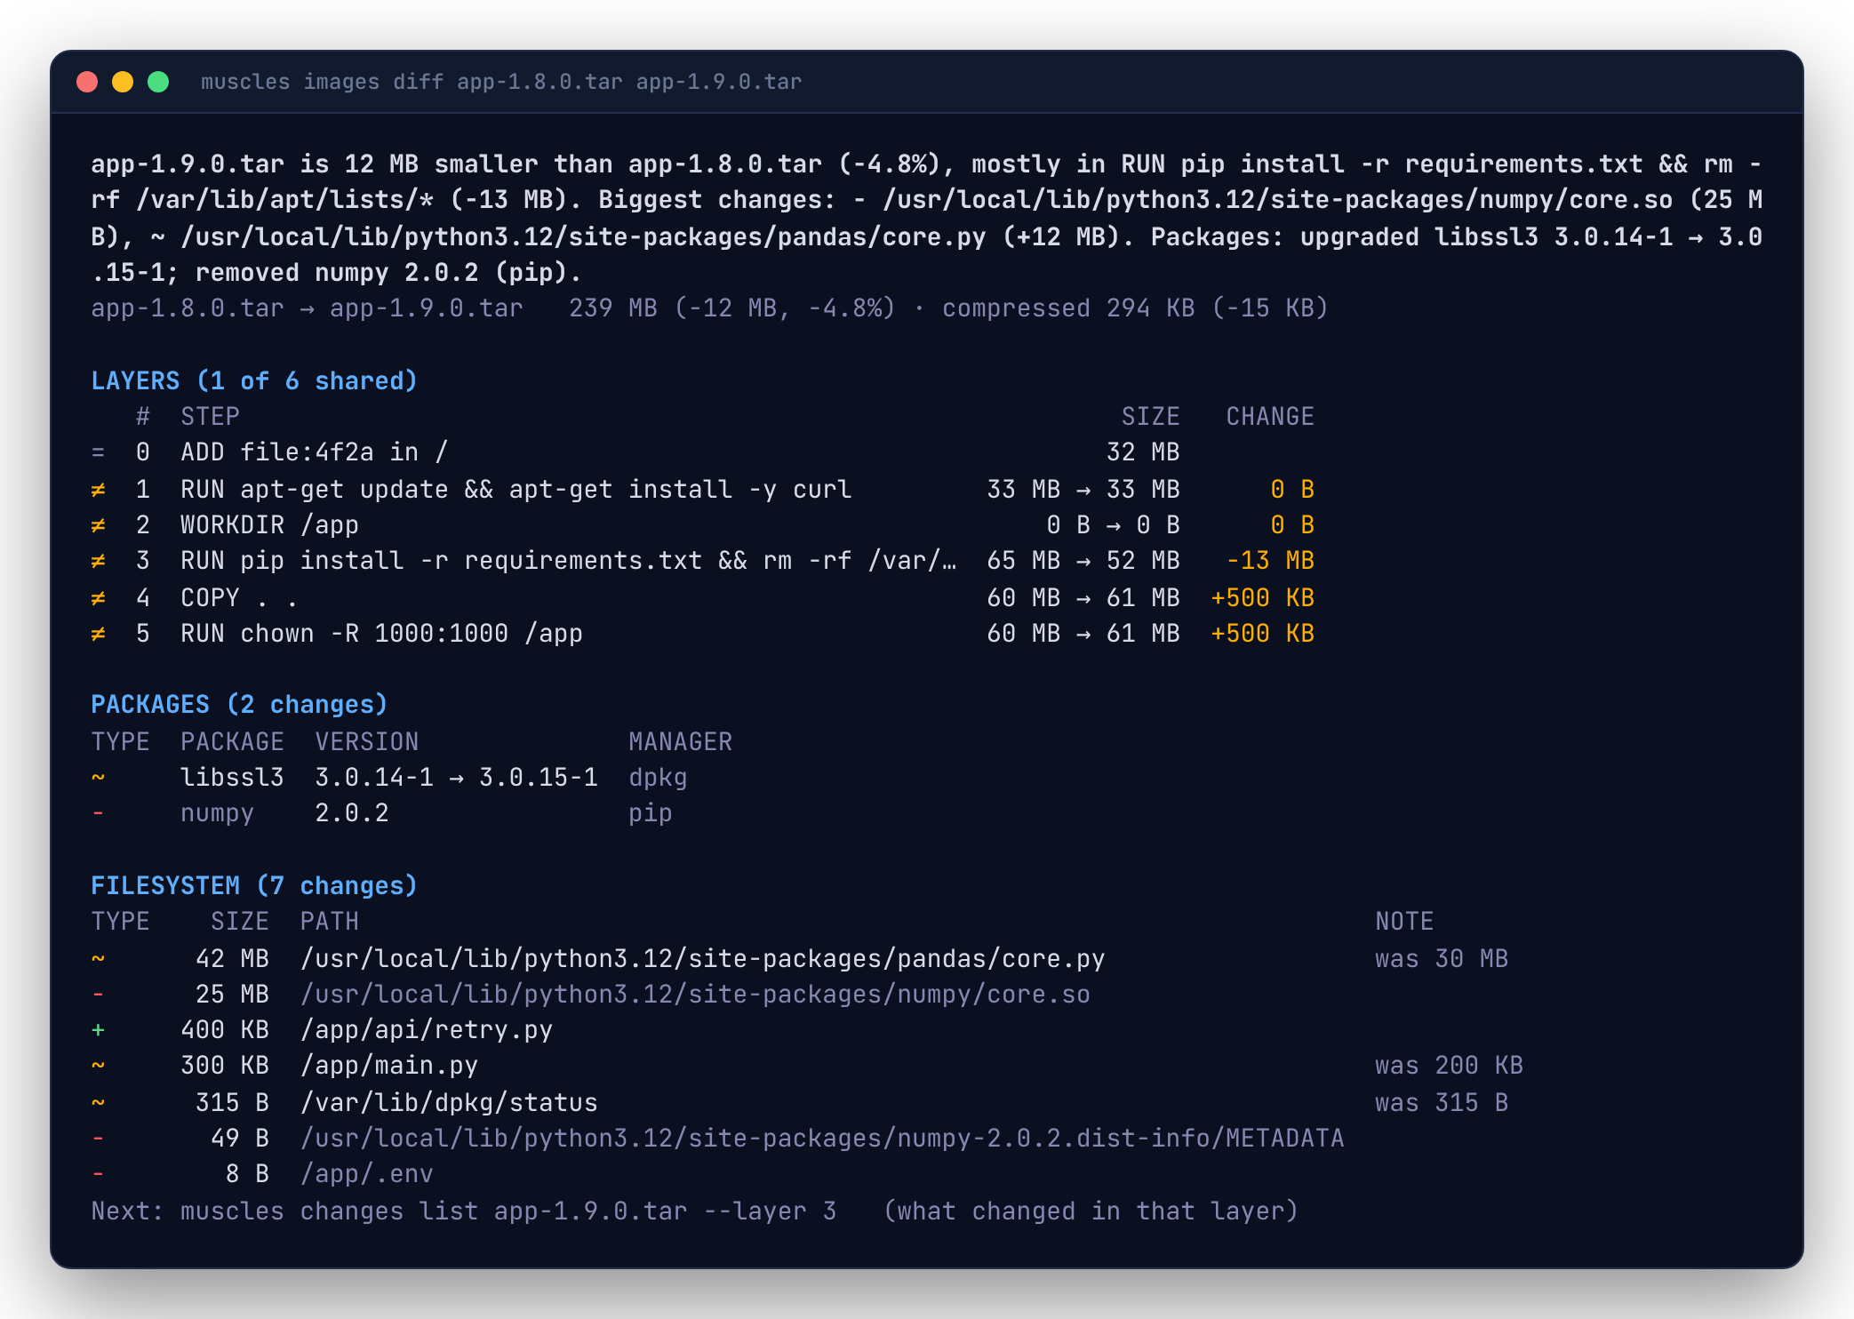
Task: Click the equals icon for layer 0
Action: click(x=98, y=452)
